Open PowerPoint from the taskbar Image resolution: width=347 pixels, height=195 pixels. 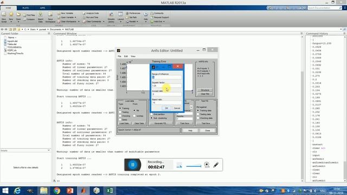(x=70, y=191)
